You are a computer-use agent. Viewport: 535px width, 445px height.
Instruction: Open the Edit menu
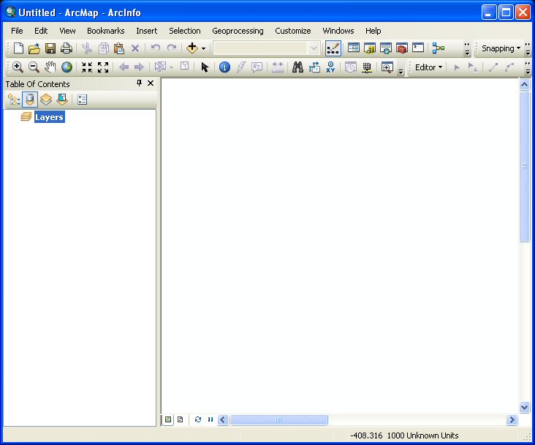pos(41,31)
